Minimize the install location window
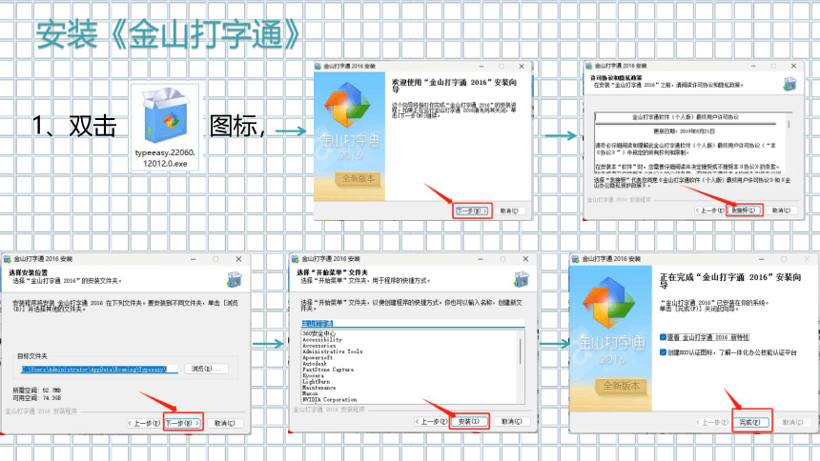Viewport: 820px width, 461px height. pyautogui.click(x=193, y=259)
